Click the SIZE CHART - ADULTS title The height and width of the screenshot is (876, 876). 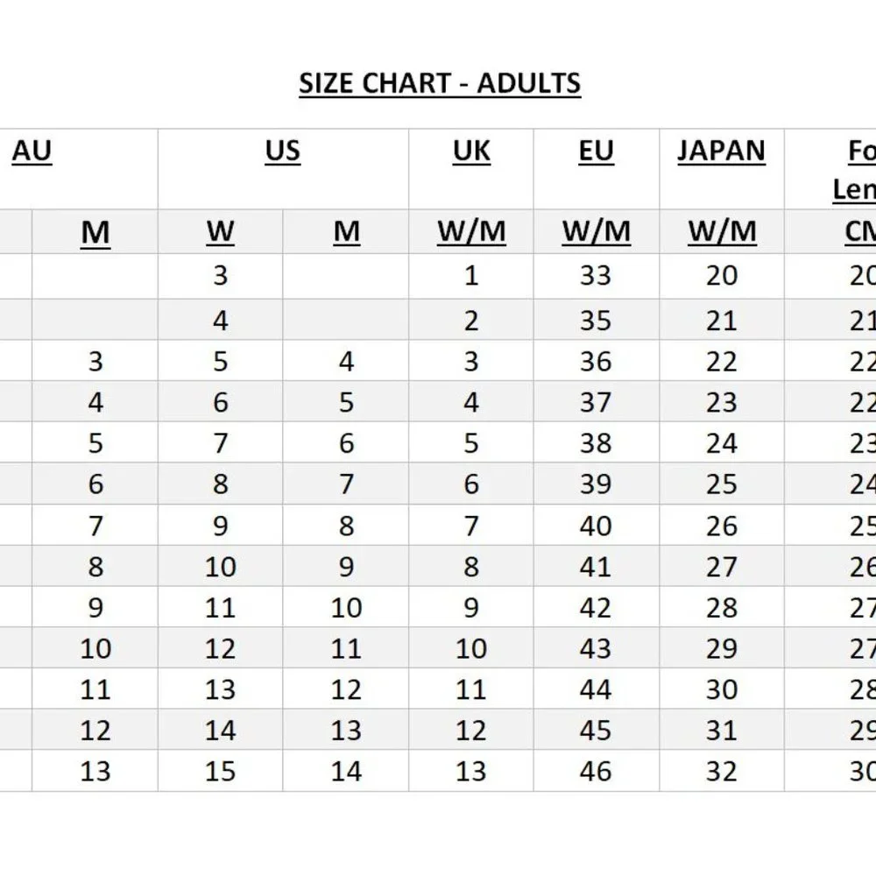440,83
